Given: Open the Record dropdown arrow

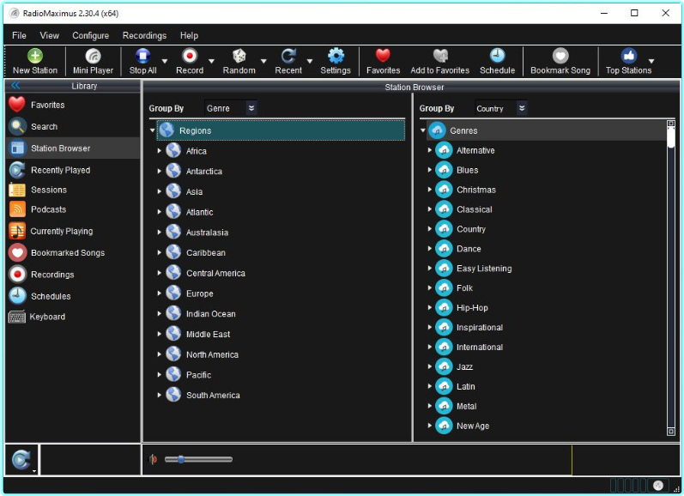Looking at the screenshot, I should [x=211, y=61].
